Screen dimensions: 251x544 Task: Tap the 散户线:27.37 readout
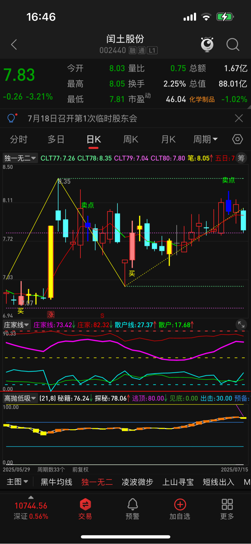(x=136, y=325)
